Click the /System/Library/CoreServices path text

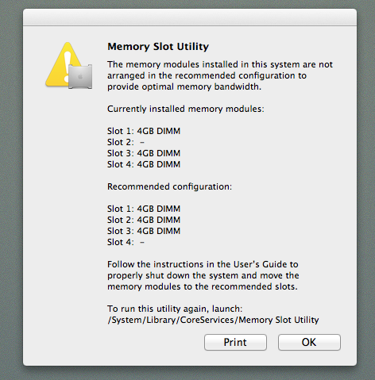[x=213, y=320]
